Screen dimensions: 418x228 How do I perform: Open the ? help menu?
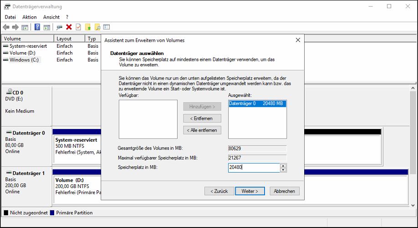(67, 17)
